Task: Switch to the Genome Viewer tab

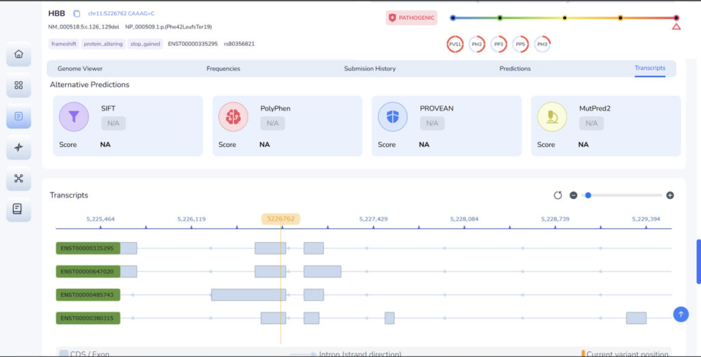Action: (x=80, y=69)
